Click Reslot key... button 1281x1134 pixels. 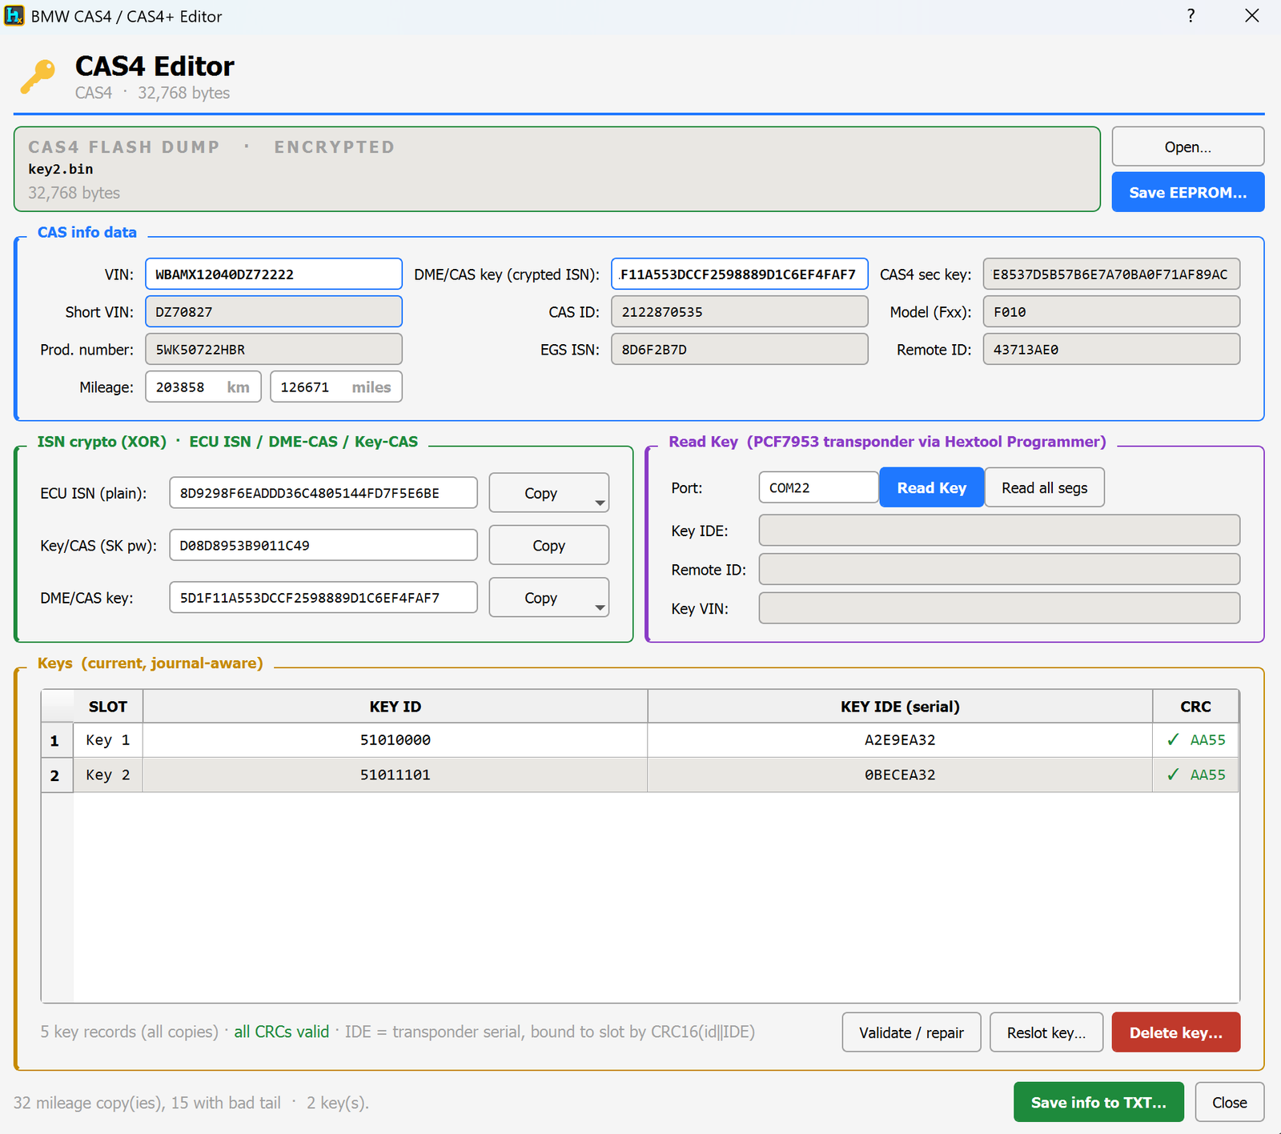(x=1046, y=1032)
